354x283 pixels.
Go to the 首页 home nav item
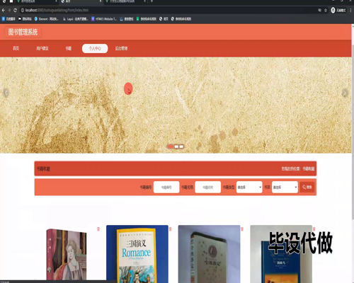pyautogui.click(x=16, y=48)
